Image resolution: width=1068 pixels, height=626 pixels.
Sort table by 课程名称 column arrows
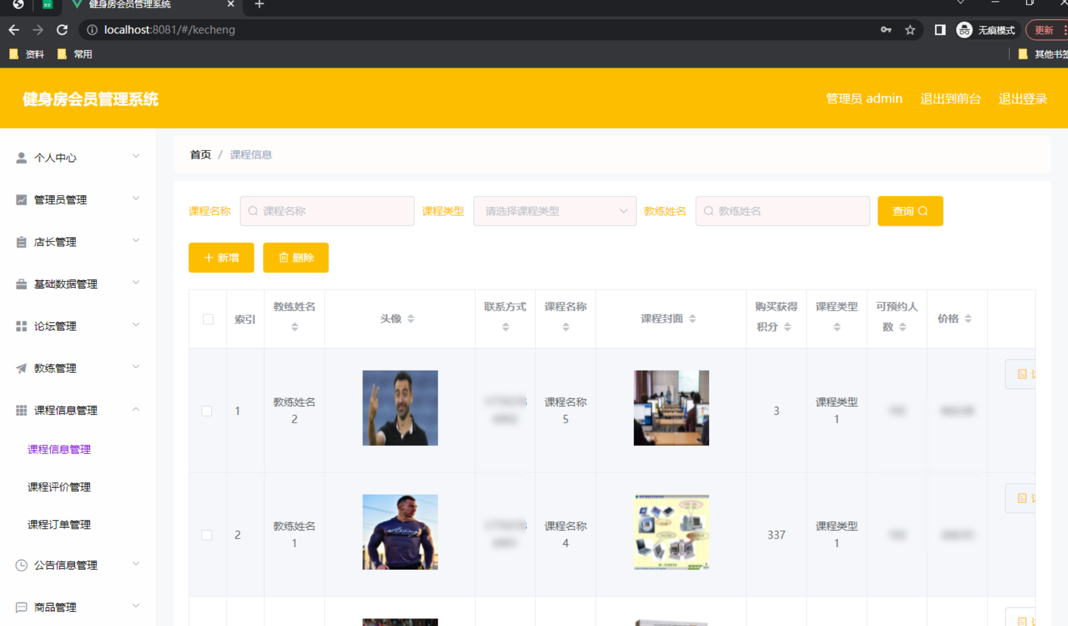[566, 327]
